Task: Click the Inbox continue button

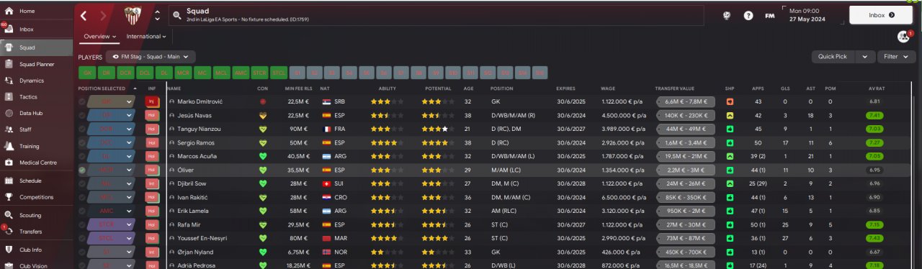Action: click(881, 14)
